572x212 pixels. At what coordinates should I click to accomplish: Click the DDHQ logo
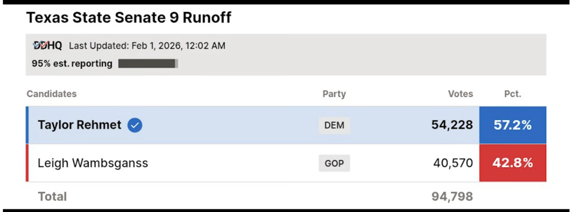47,45
